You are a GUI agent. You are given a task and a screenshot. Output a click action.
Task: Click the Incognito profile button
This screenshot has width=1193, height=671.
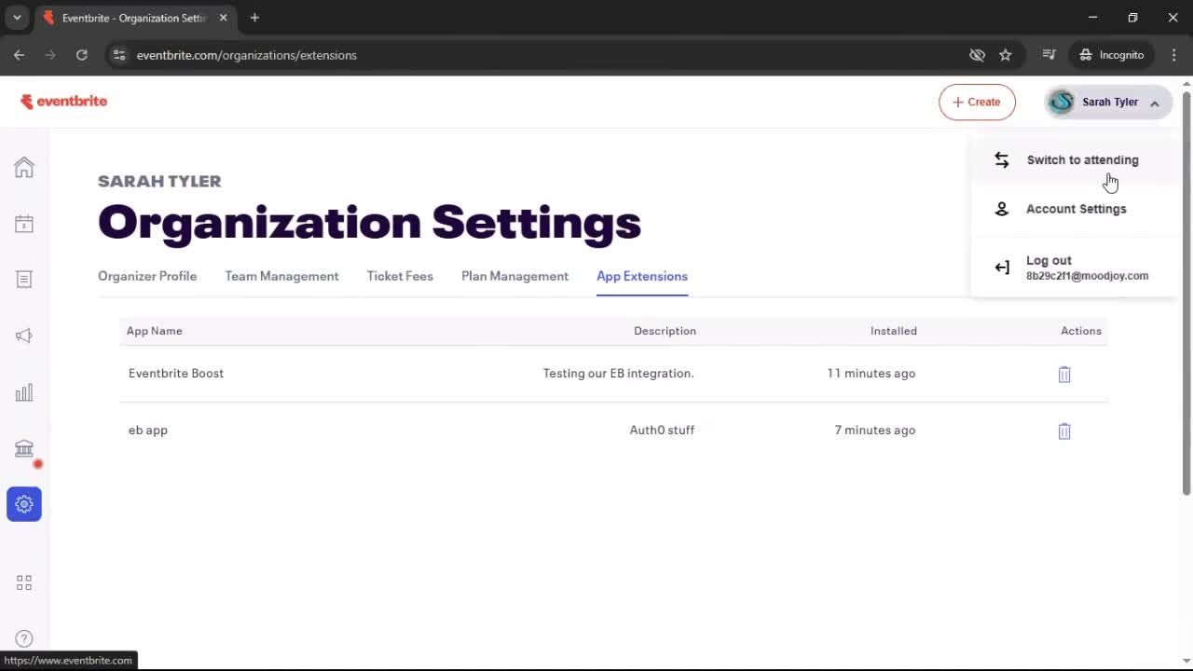tap(1111, 55)
